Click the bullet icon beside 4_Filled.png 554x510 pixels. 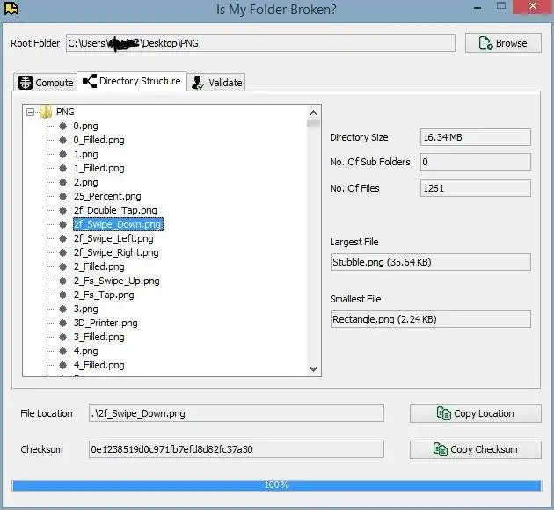pos(63,365)
